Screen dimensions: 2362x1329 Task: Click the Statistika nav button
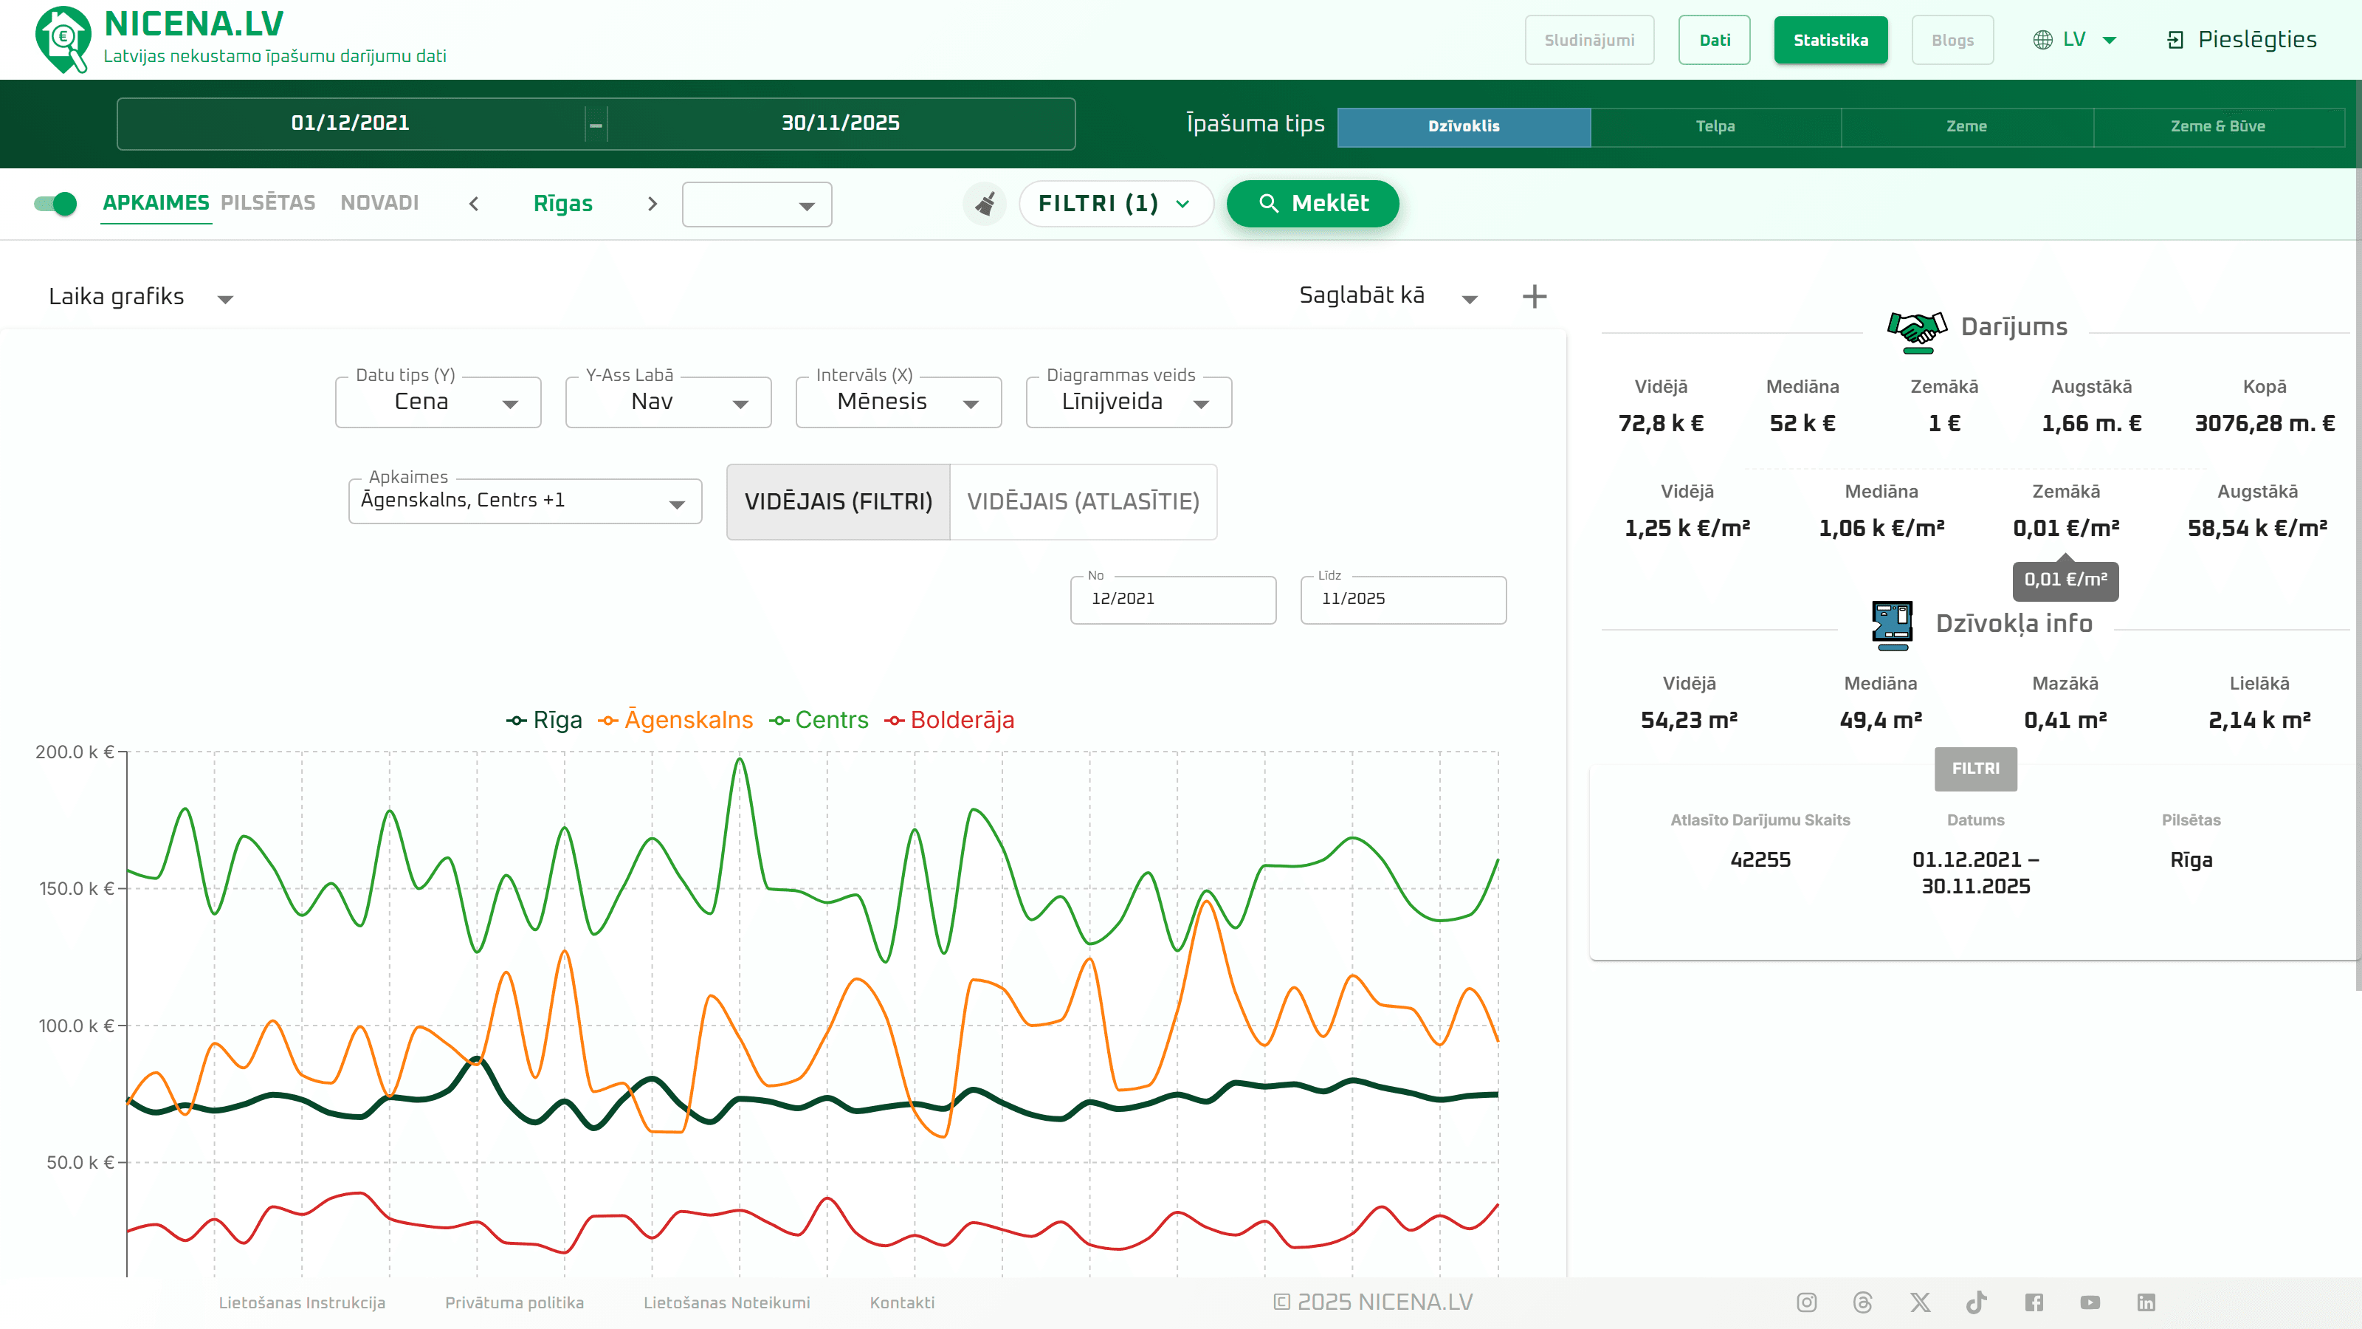pos(1831,41)
